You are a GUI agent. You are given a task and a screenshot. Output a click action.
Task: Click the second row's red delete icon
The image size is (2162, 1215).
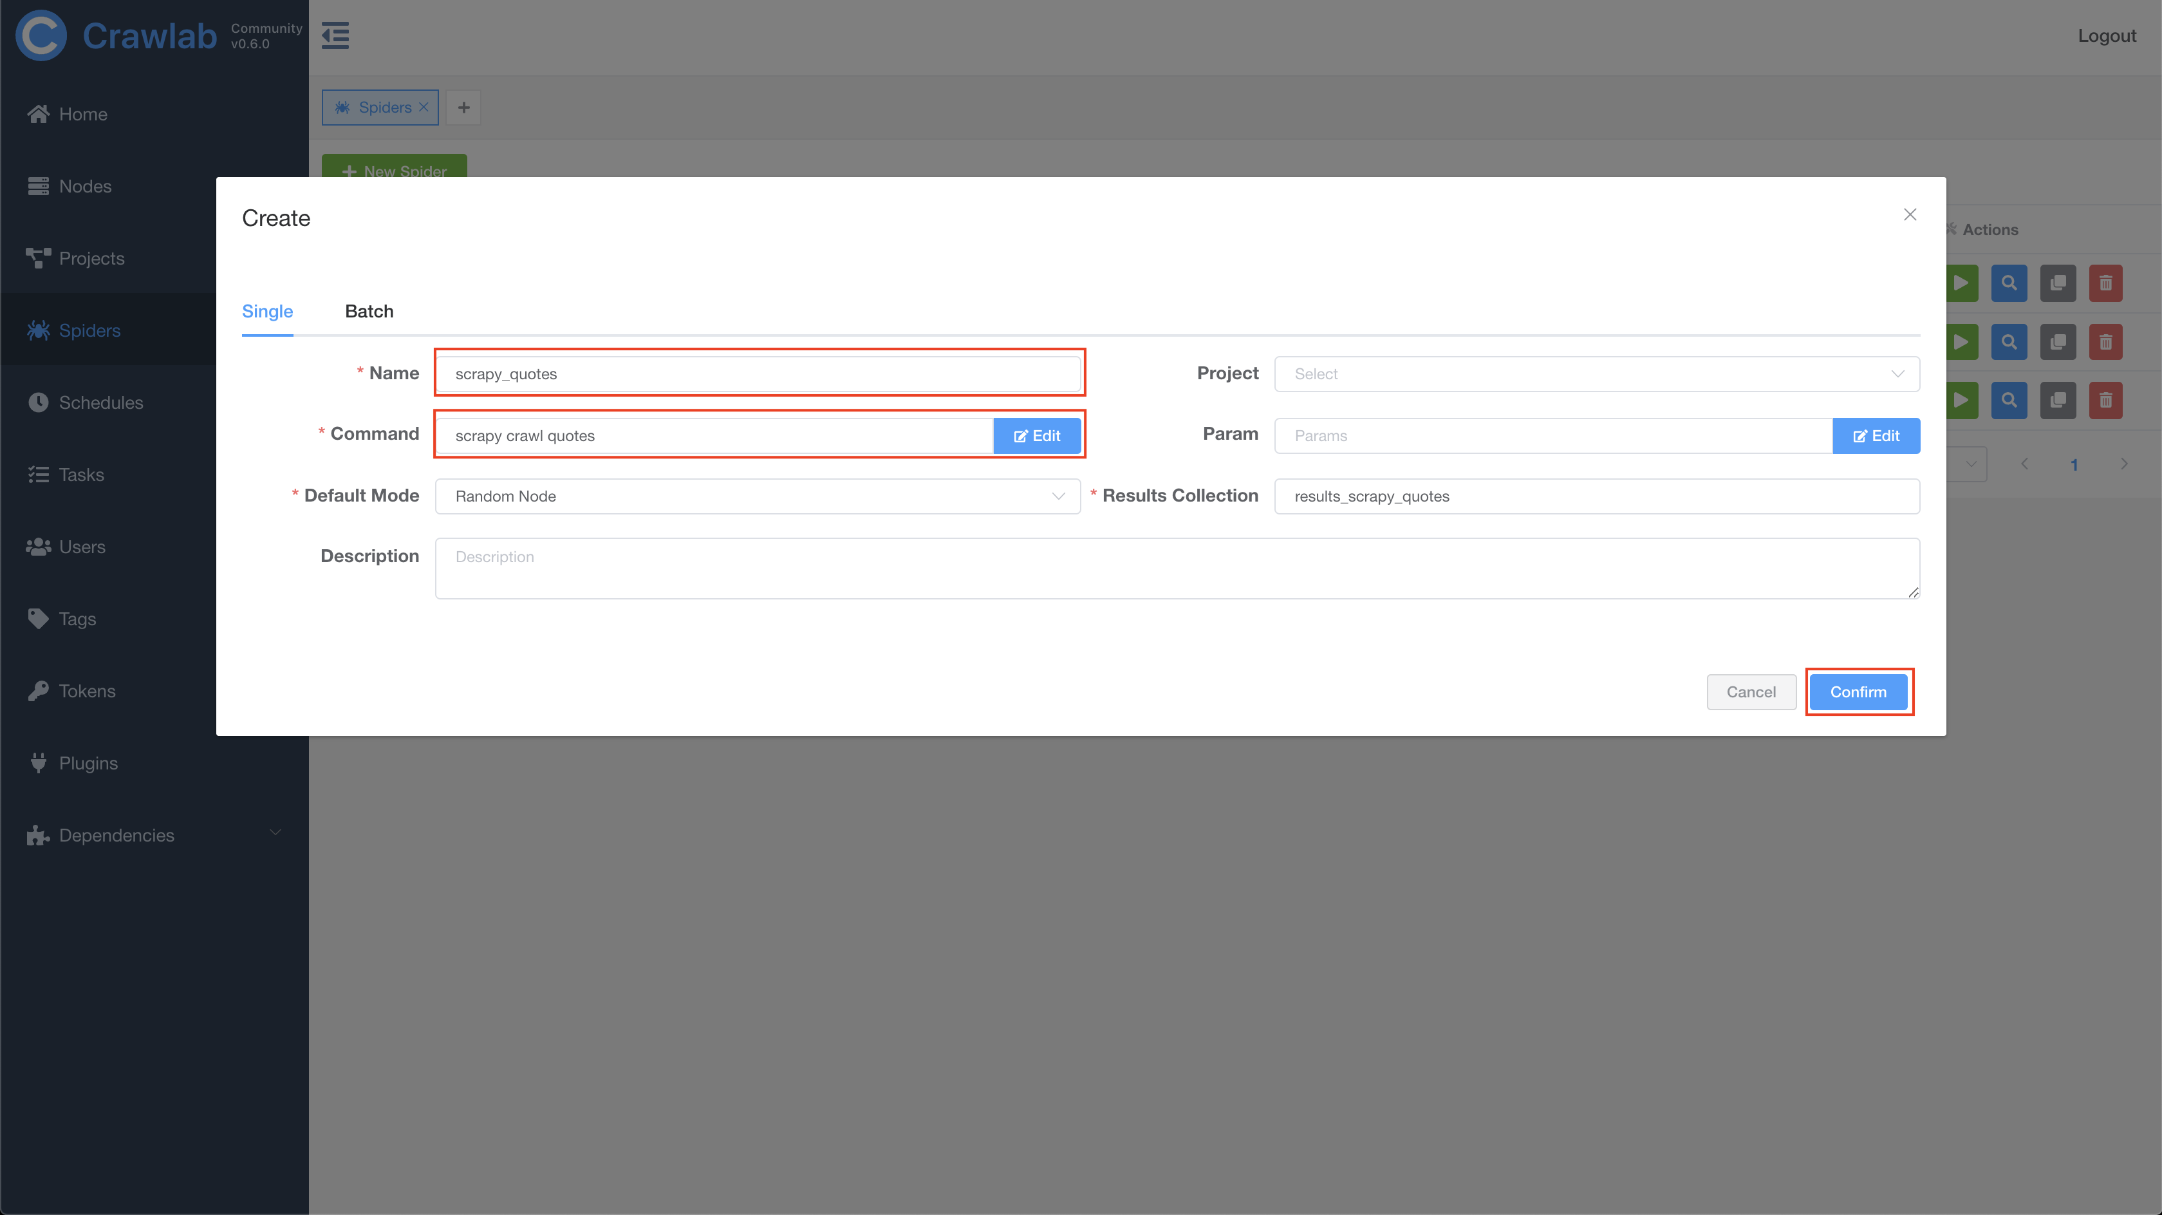coord(2106,343)
